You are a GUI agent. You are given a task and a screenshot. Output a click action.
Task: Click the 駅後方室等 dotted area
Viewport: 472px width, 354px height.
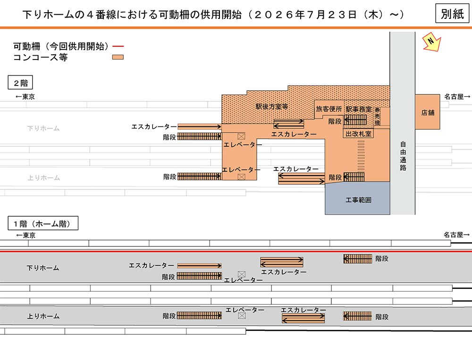[271, 107]
